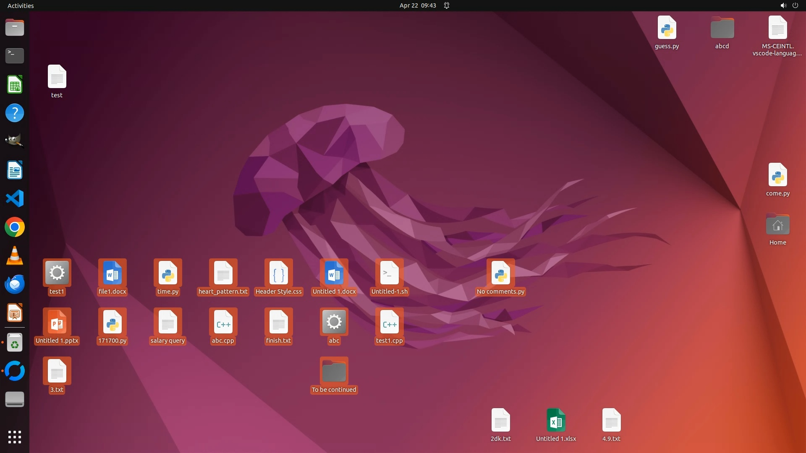The width and height of the screenshot is (806, 453).
Task: Click the notification bell icon
Action: [447, 5]
